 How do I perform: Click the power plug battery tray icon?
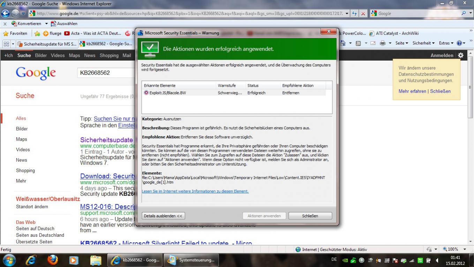click(429, 260)
